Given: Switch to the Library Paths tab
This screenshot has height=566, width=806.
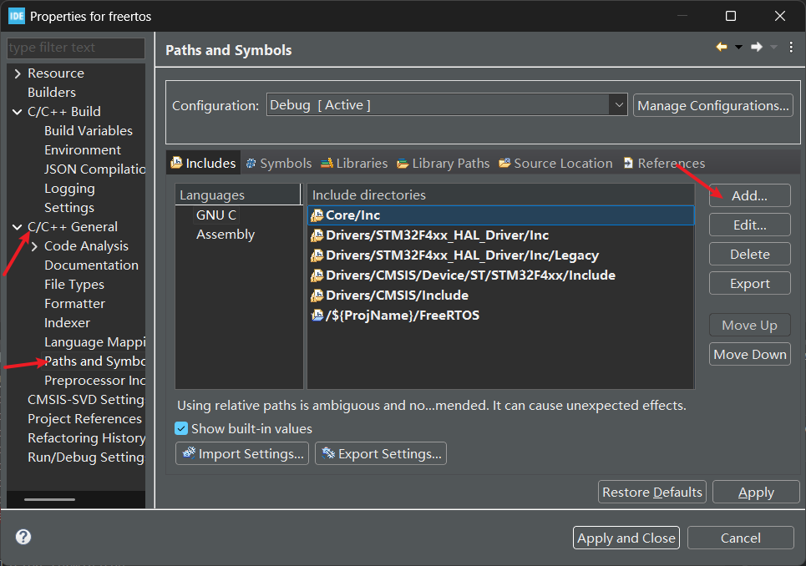Looking at the screenshot, I should pyautogui.click(x=444, y=164).
